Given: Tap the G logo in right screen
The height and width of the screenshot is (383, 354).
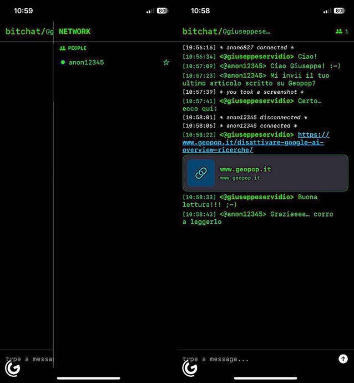Looking at the screenshot, I should click(x=190, y=369).
